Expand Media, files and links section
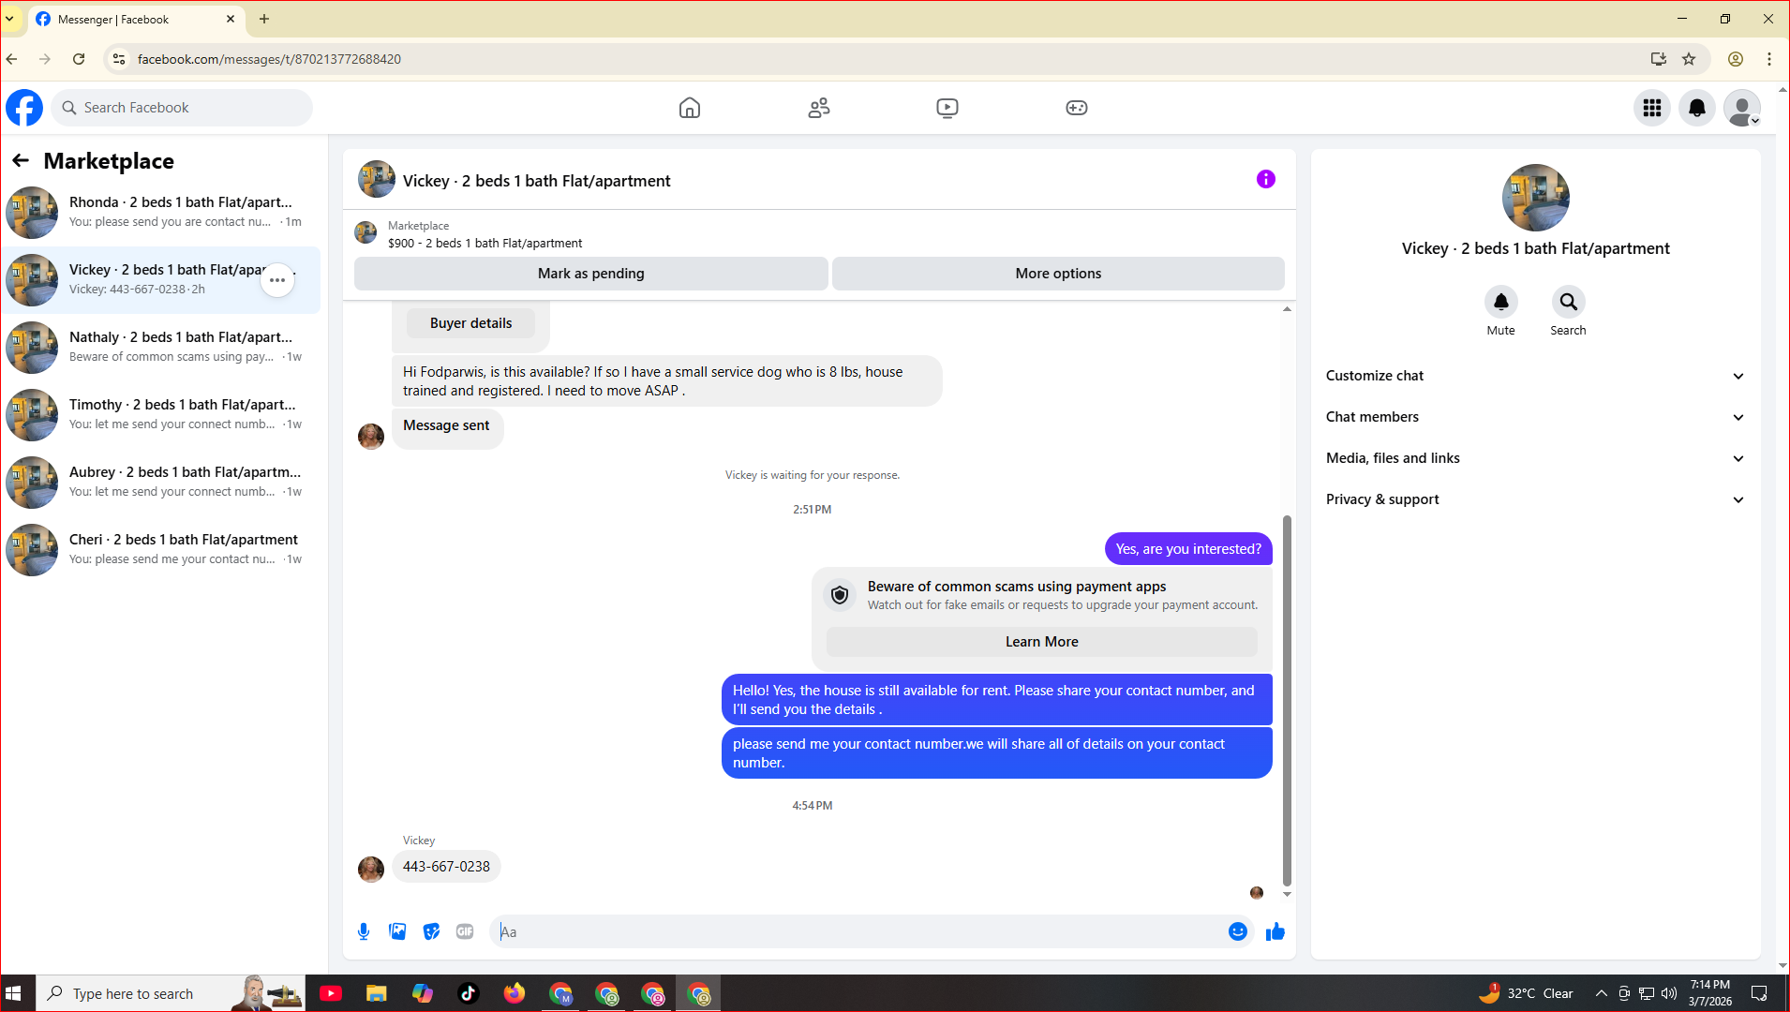 tap(1536, 458)
